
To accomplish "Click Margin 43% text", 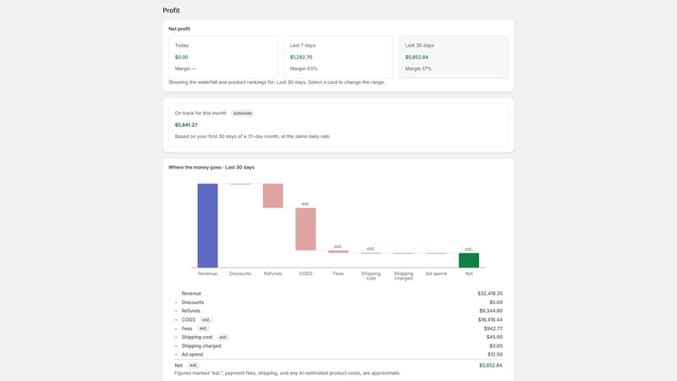I will [x=304, y=69].
